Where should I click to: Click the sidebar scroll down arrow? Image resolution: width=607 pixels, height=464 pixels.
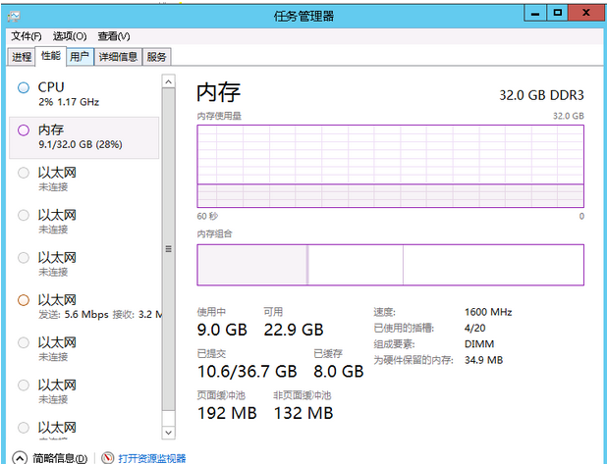[168, 432]
